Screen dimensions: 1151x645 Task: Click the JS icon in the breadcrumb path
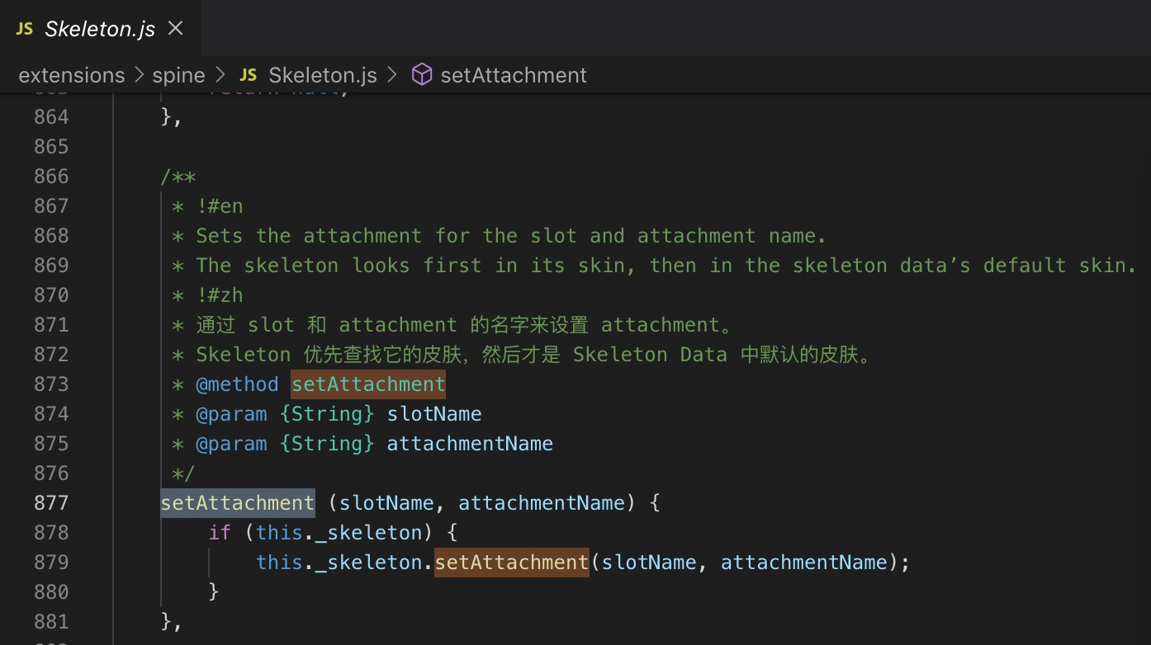pyautogui.click(x=248, y=75)
